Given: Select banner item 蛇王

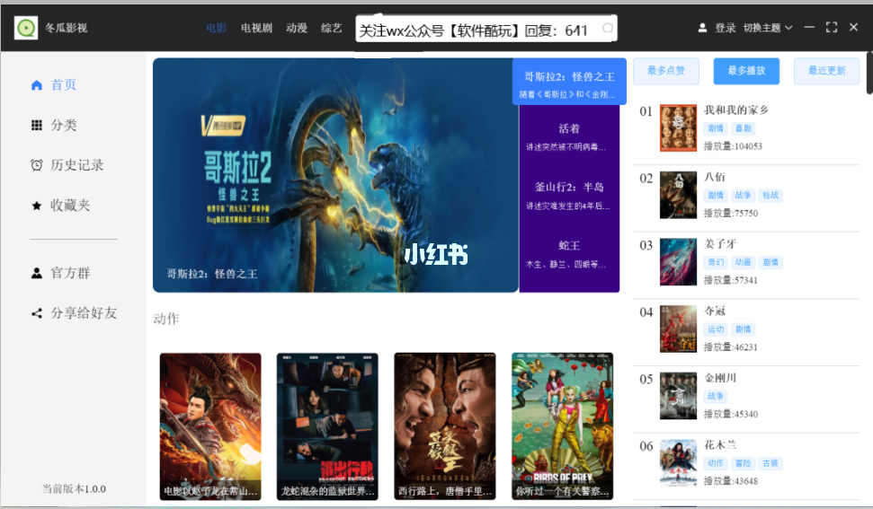Looking at the screenshot, I should tap(569, 254).
